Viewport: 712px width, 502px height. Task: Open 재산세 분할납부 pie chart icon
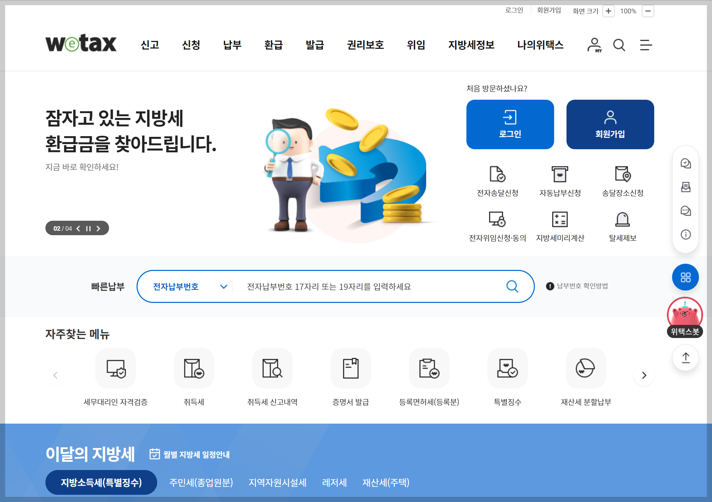tap(585, 368)
